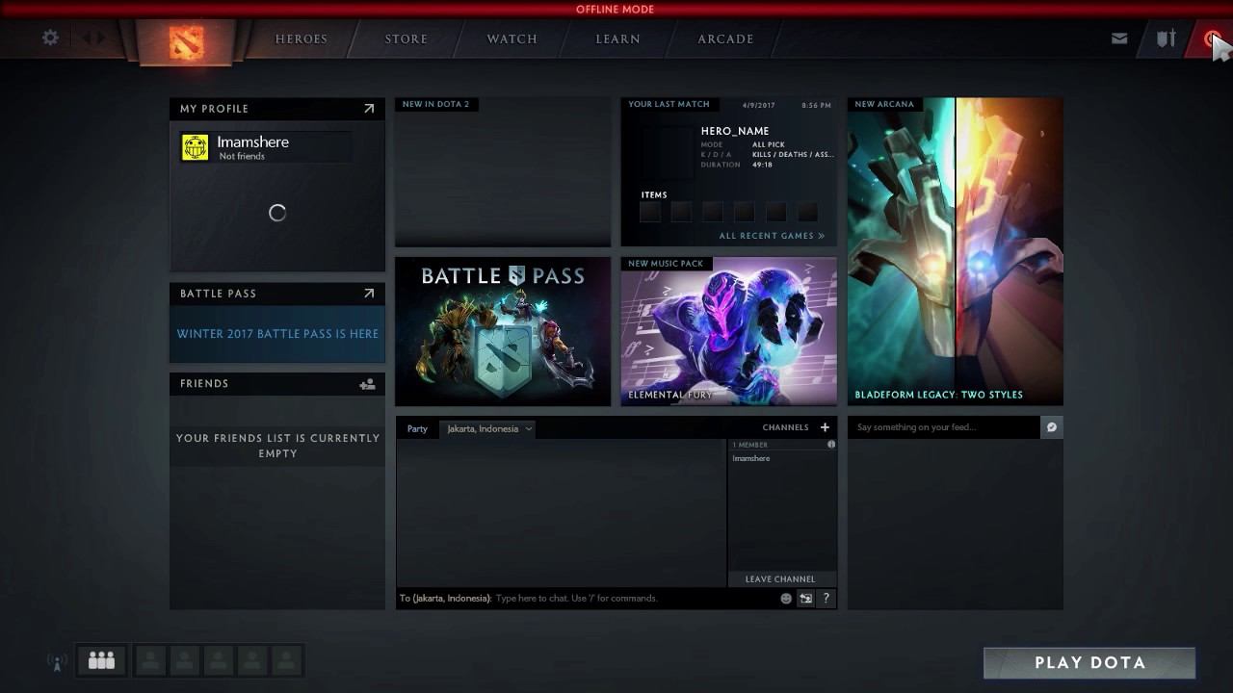Open the Battle Pass promo image

503,331
